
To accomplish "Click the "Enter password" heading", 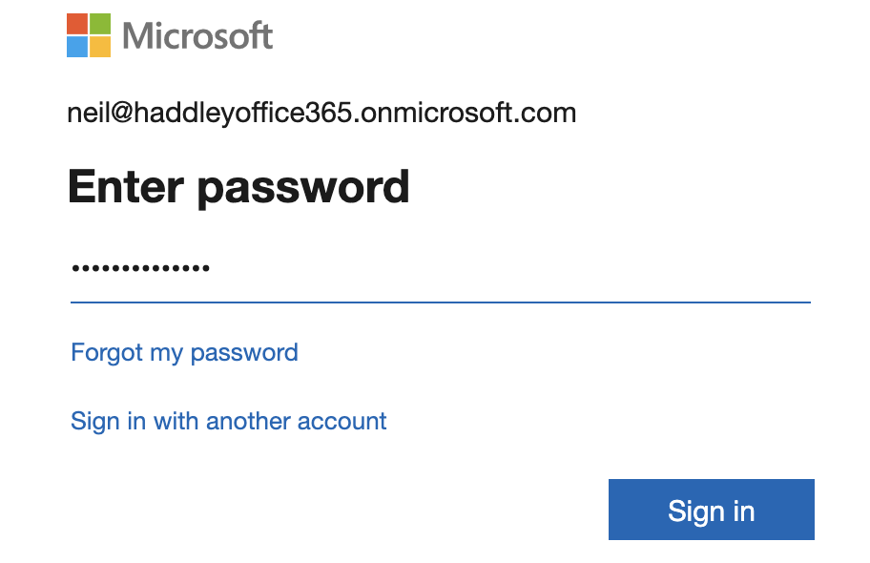I will point(238,187).
